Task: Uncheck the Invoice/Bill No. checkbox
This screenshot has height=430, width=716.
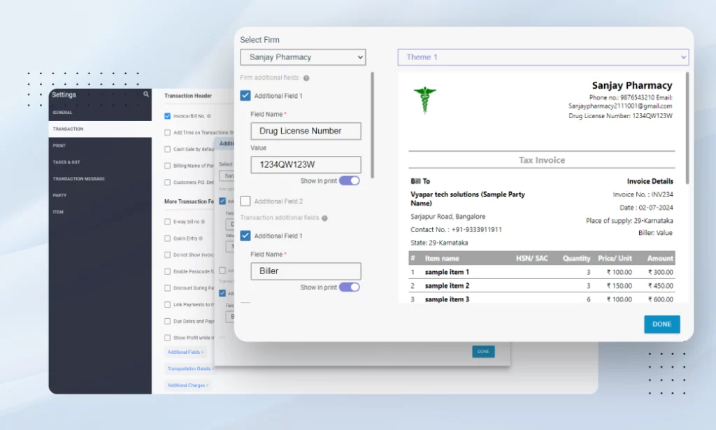Action: [166, 116]
